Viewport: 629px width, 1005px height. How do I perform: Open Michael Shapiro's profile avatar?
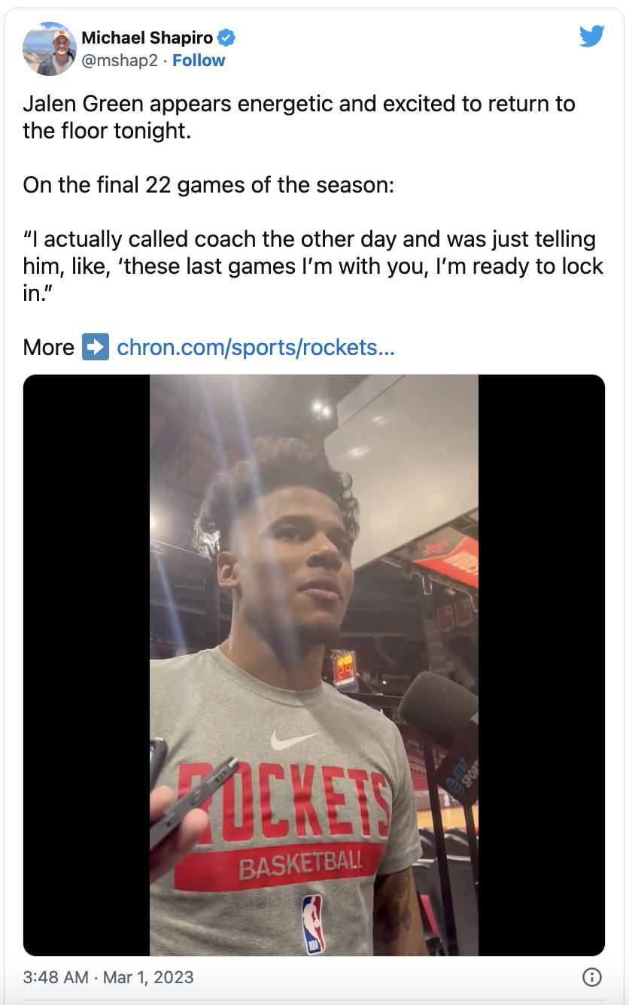tap(50, 49)
